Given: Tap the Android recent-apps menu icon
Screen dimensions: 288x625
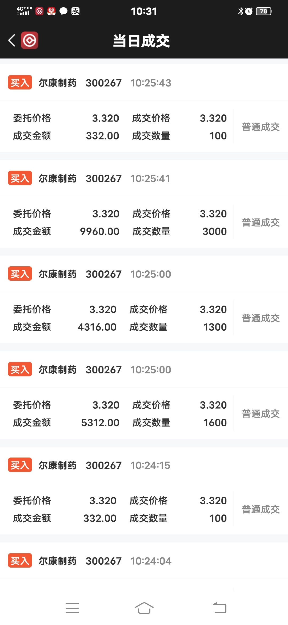Looking at the screenshot, I should (72, 608).
